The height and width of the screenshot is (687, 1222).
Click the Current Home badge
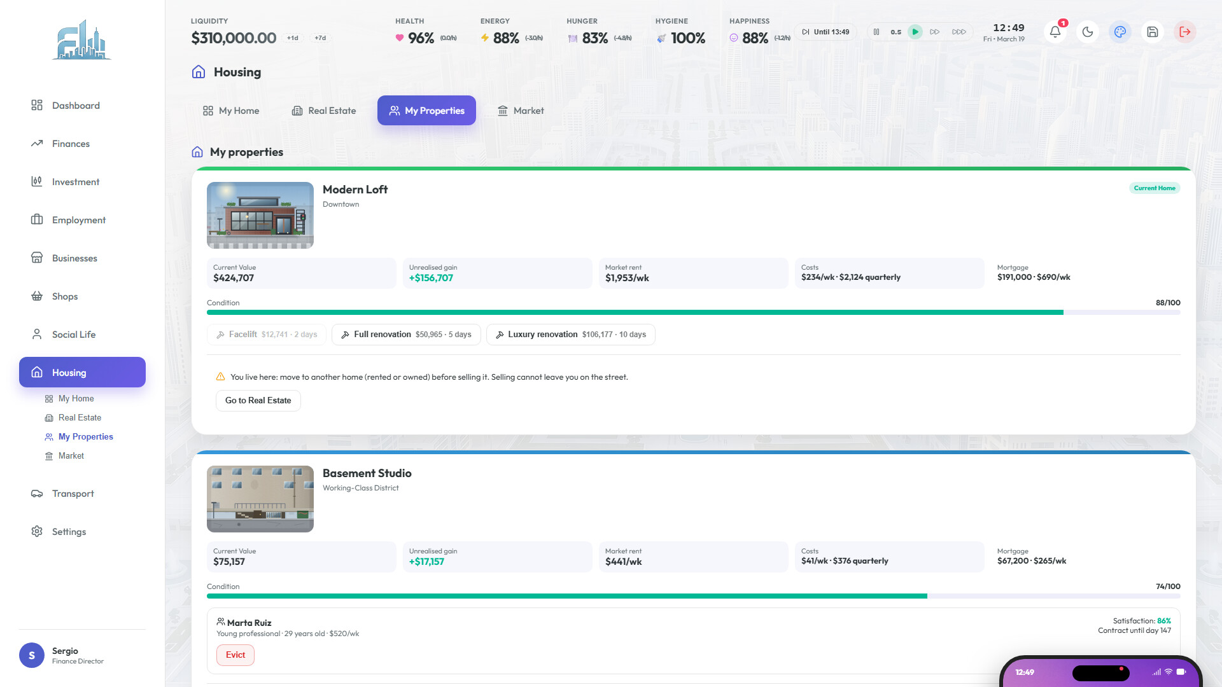coord(1155,188)
